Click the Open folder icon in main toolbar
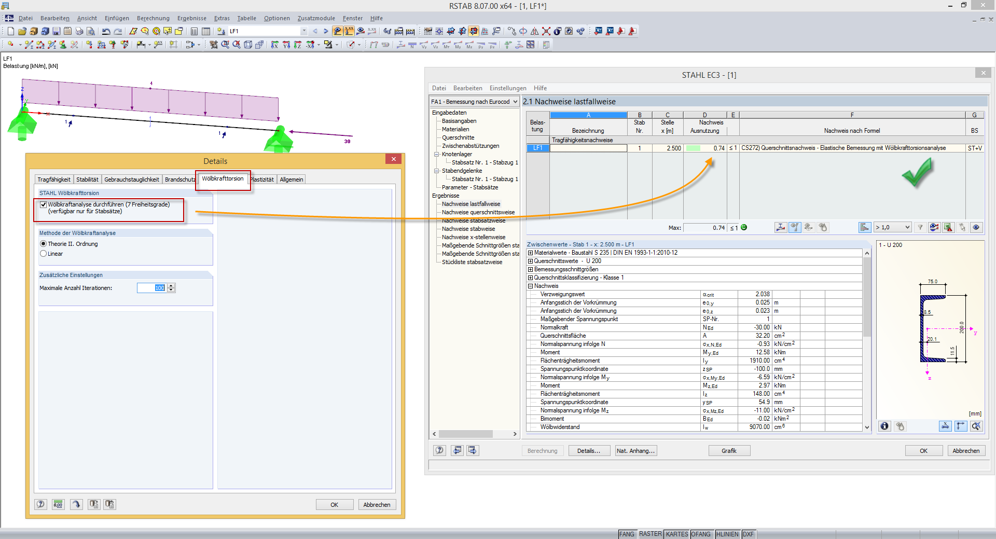 (x=22, y=31)
